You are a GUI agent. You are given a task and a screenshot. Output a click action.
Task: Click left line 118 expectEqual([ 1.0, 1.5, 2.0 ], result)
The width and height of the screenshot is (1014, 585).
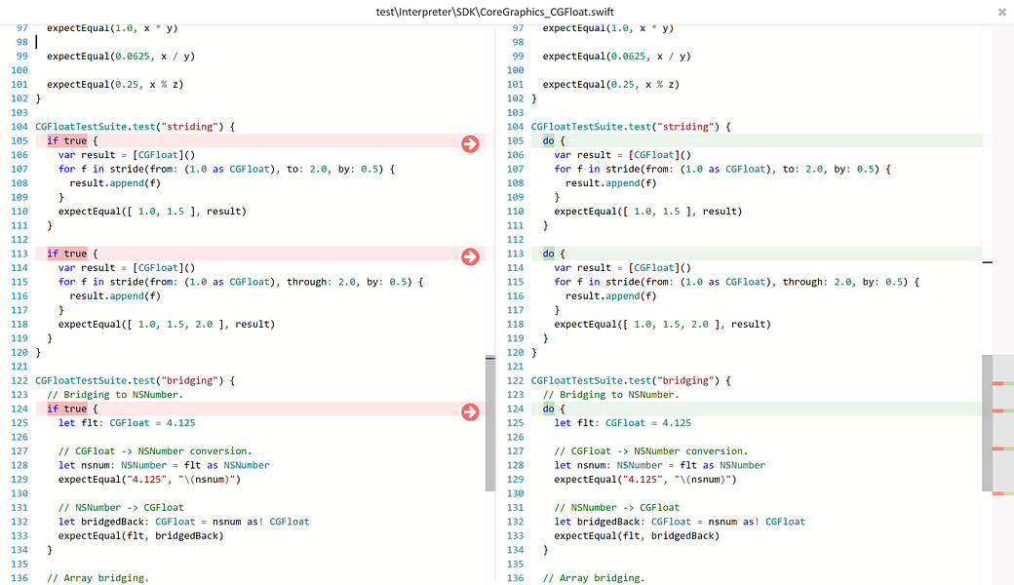[167, 325]
